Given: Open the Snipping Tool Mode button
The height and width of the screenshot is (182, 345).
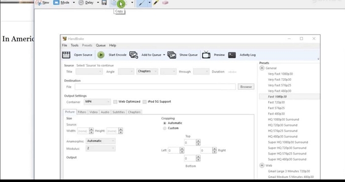Looking at the screenshot, I should pyautogui.click(x=61, y=2).
